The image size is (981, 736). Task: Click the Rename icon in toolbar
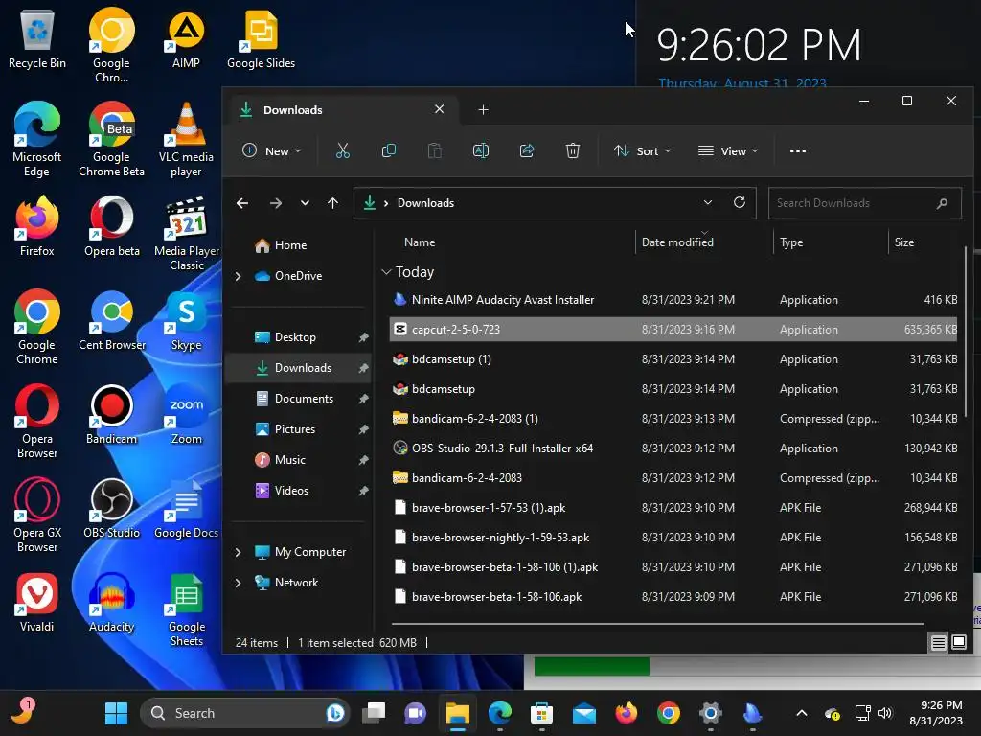(481, 150)
